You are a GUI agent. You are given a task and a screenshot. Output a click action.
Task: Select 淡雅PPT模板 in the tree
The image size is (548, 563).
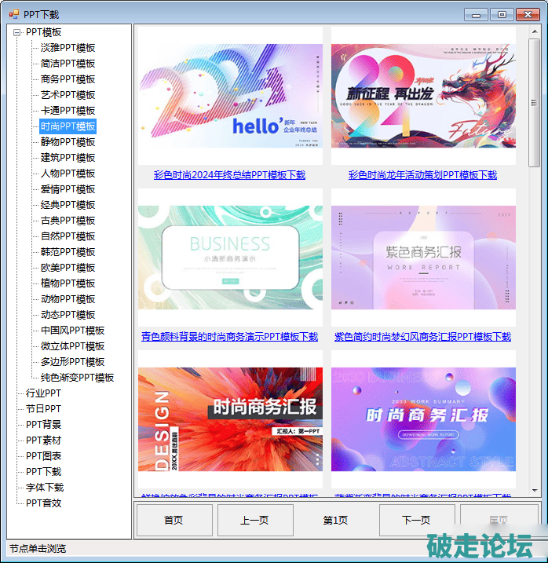(x=68, y=48)
